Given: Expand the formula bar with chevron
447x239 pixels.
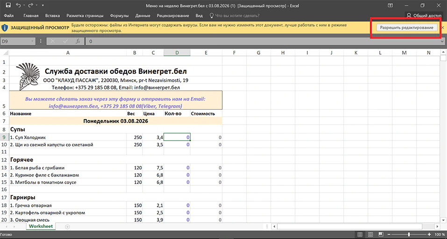Looking at the screenshot, I should coord(442,41).
